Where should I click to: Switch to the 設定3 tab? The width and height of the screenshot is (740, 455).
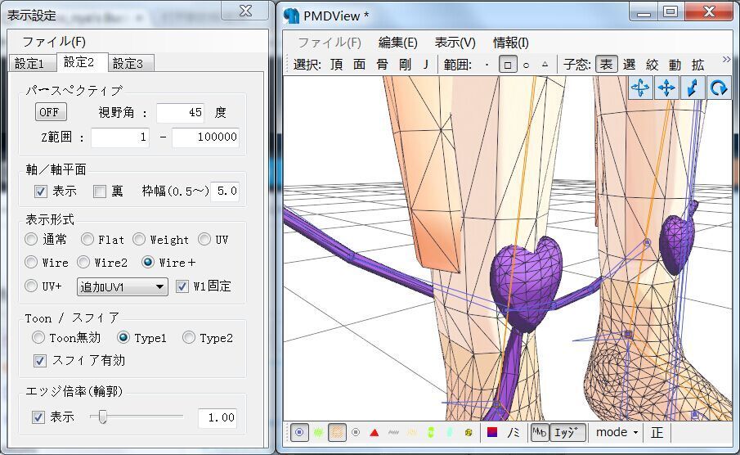click(x=128, y=63)
